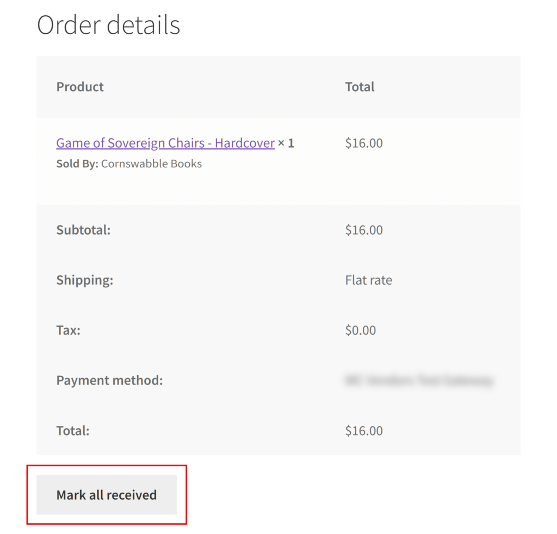
Task: Click the blurred payment method value
Action: click(x=418, y=381)
